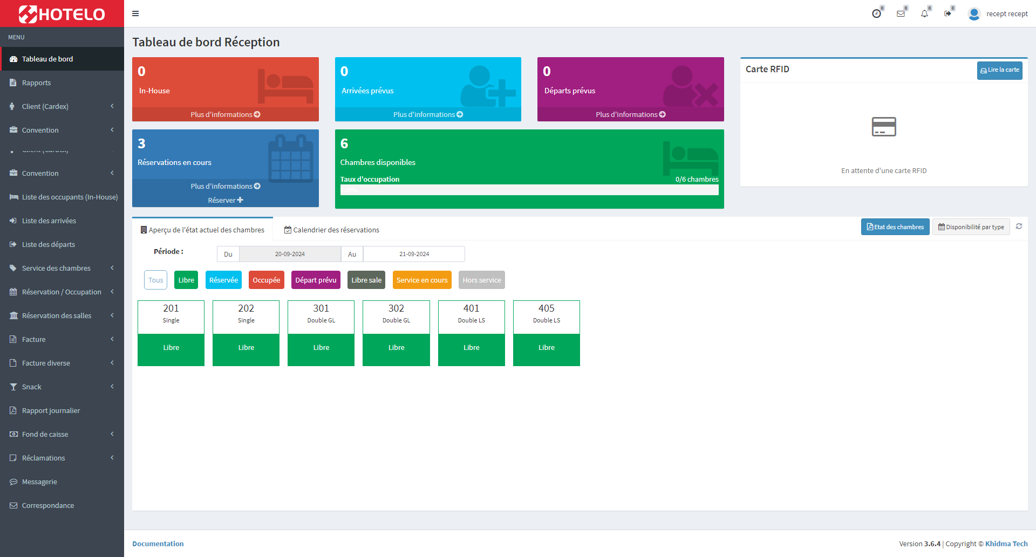The height and width of the screenshot is (557, 1036).
Task: Filter rooms by Occupée status
Action: click(x=266, y=280)
